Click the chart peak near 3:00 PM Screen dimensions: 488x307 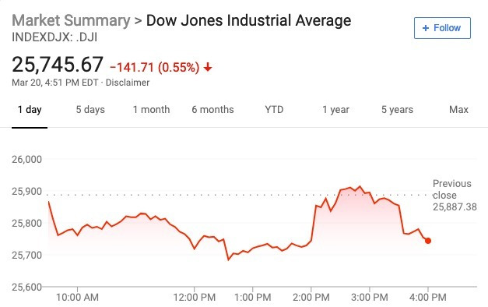[x=360, y=186]
